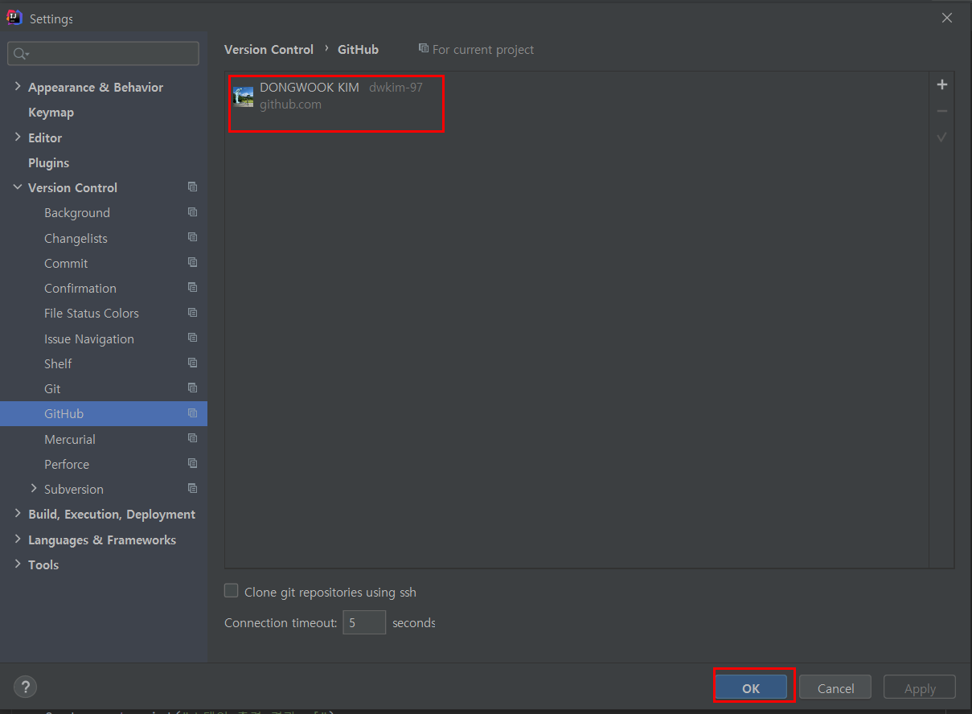Click project-level icon beside GitHub
Image resolution: width=972 pixels, height=714 pixels.
tap(192, 413)
